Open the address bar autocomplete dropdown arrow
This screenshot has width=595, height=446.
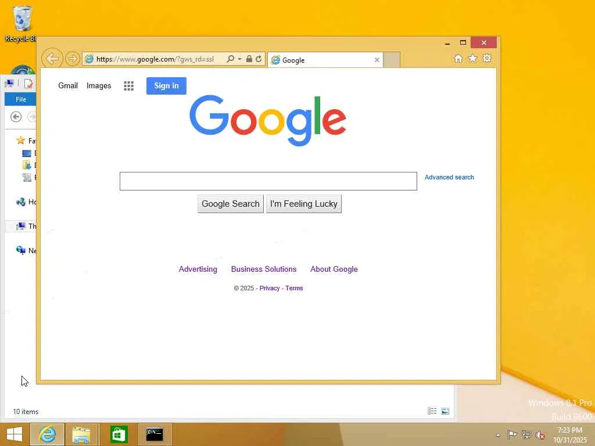pyautogui.click(x=239, y=59)
